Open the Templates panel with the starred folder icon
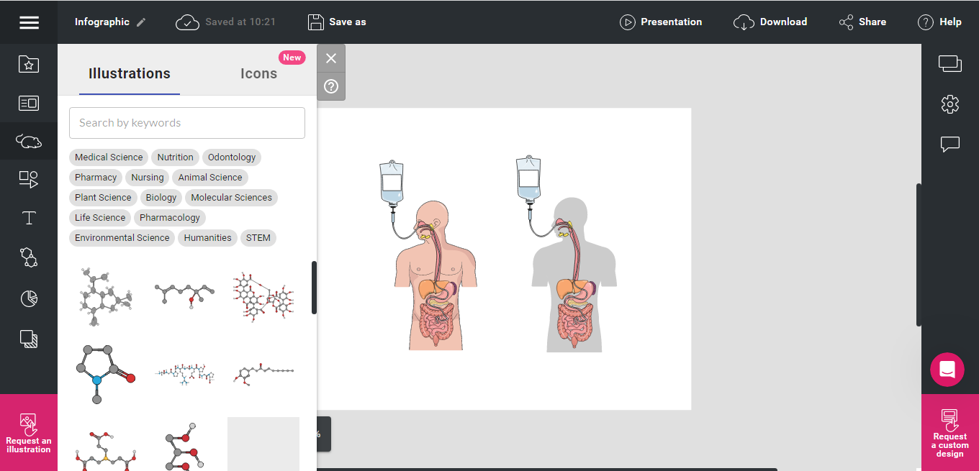This screenshot has width=979, height=471. click(x=29, y=64)
